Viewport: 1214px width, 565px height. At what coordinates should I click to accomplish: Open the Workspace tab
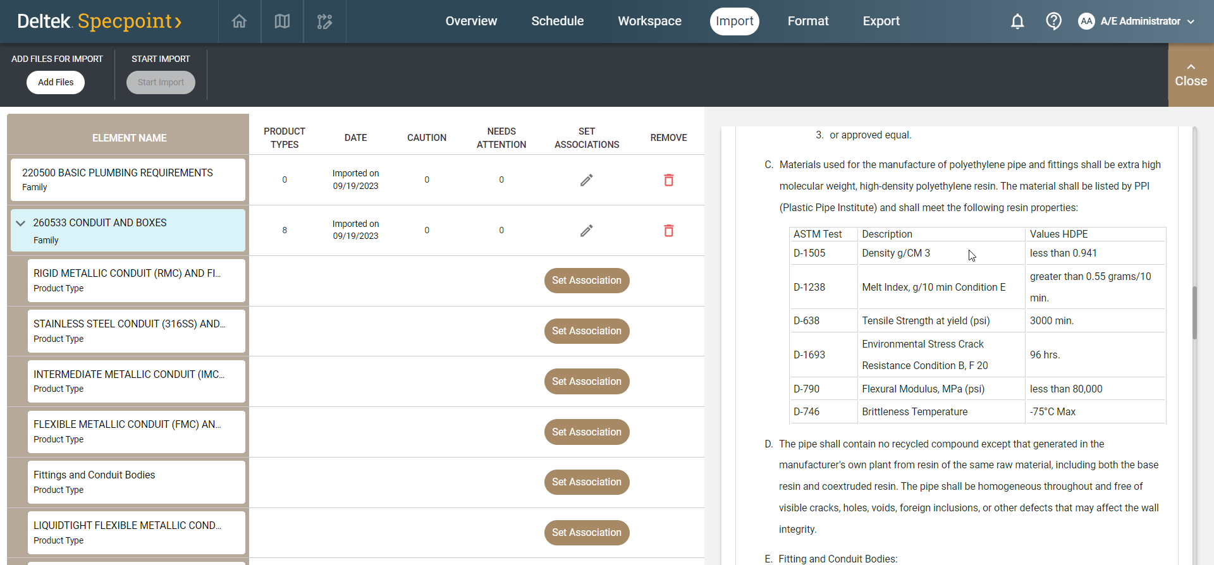[x=649, y=21]
